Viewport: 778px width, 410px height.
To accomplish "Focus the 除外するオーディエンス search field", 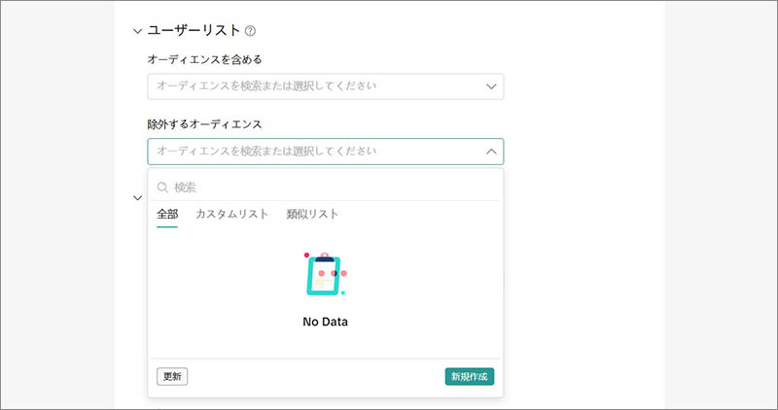I will 311,151.
